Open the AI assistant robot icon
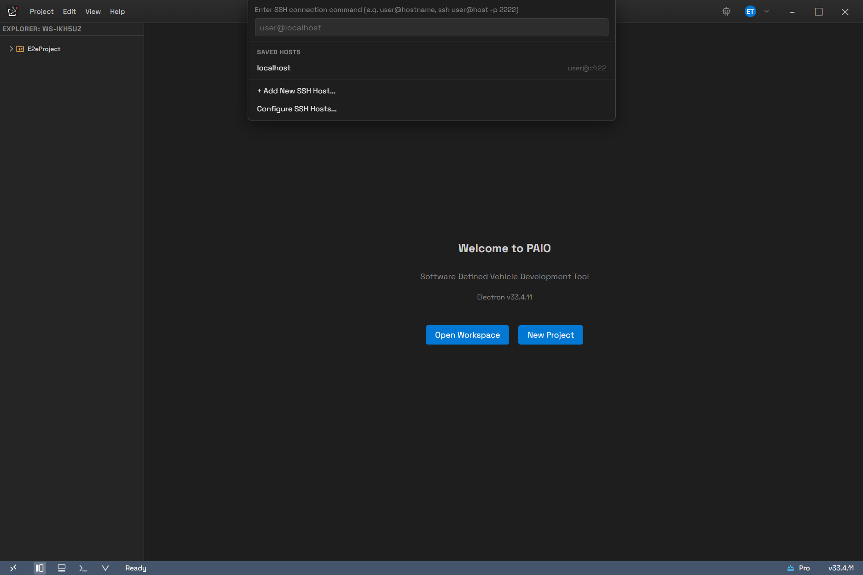 726,11
